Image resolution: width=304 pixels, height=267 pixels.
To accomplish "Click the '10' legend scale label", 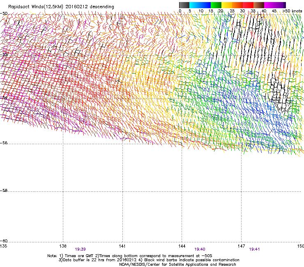I will 201,11.
